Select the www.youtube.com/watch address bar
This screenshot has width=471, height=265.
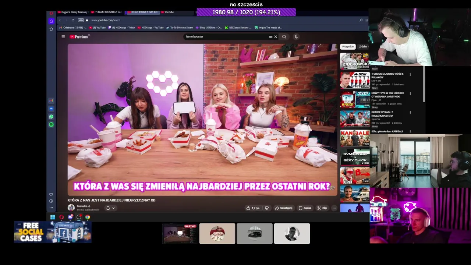106,20
